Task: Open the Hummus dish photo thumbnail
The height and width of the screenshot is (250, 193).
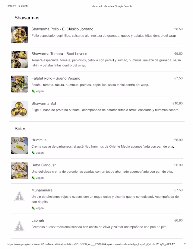Action: click(x=19, y=146)
